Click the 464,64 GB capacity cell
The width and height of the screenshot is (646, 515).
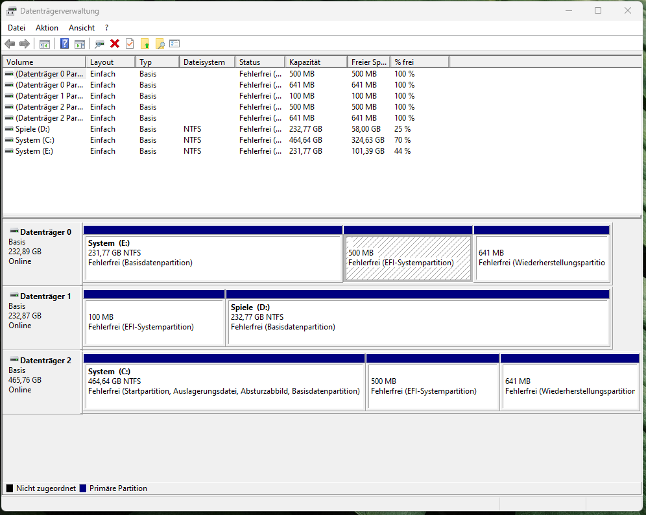[305, 141]
